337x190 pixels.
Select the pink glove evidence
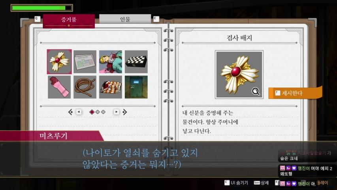click(59, 87)
